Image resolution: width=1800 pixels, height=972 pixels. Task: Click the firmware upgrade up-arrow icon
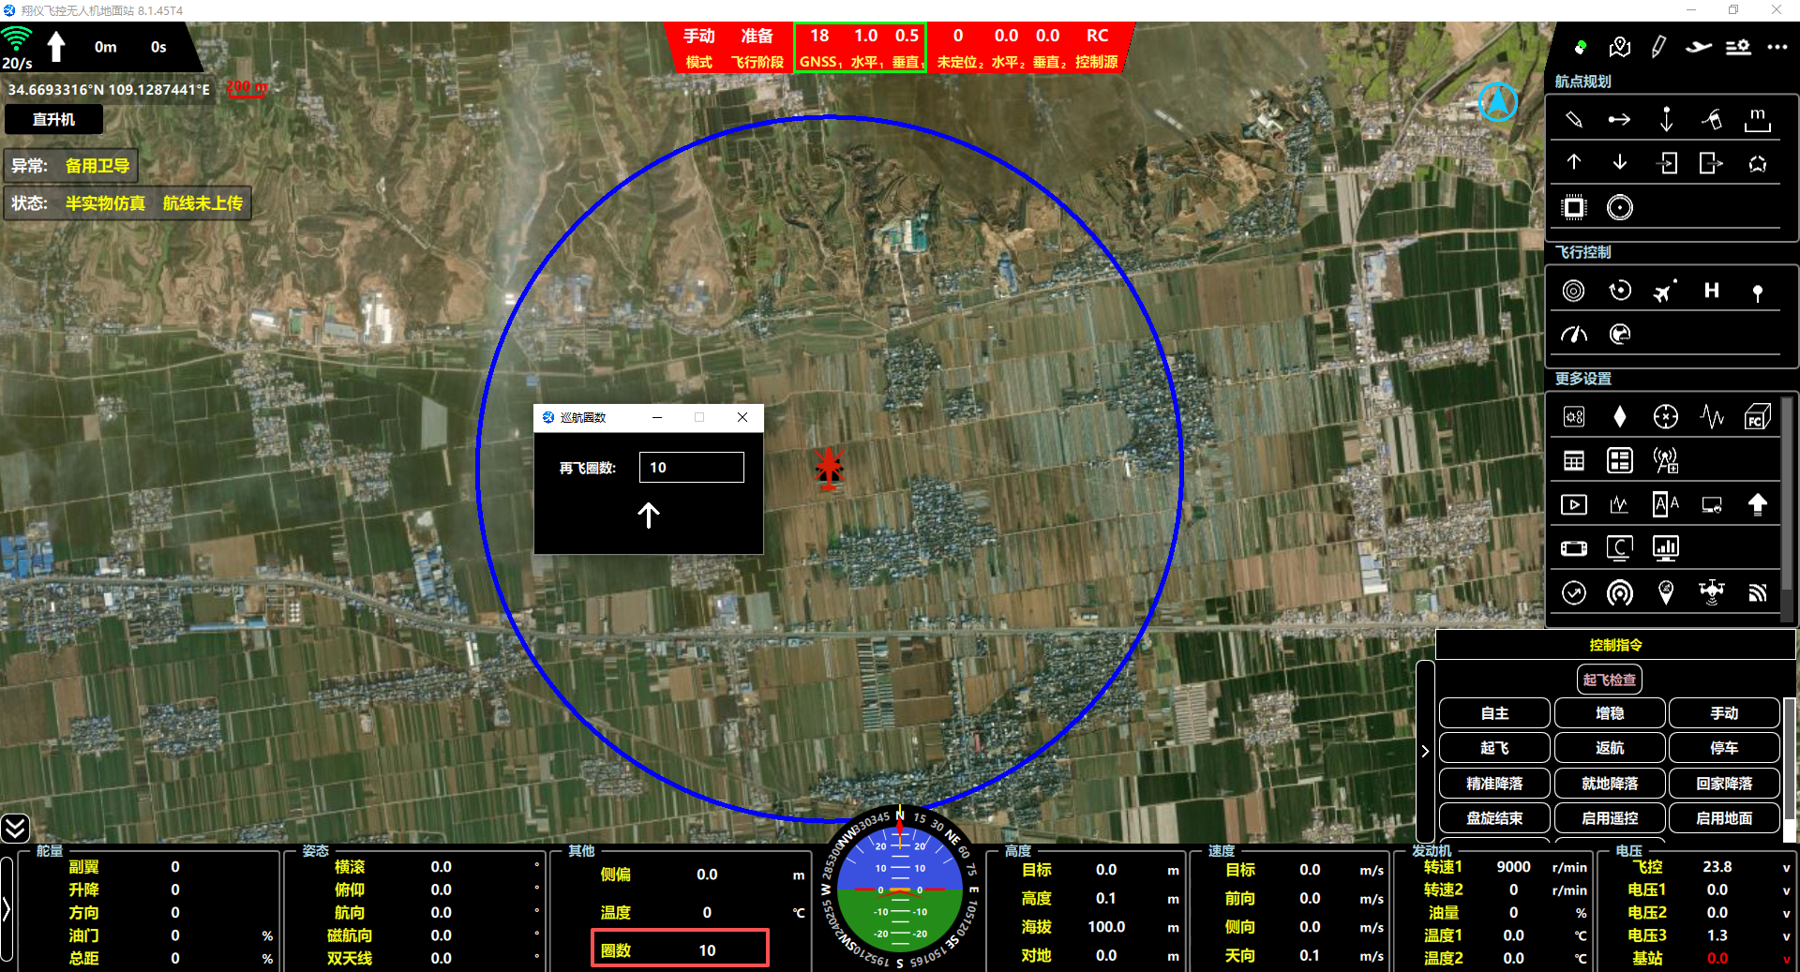click(1758, 505)
